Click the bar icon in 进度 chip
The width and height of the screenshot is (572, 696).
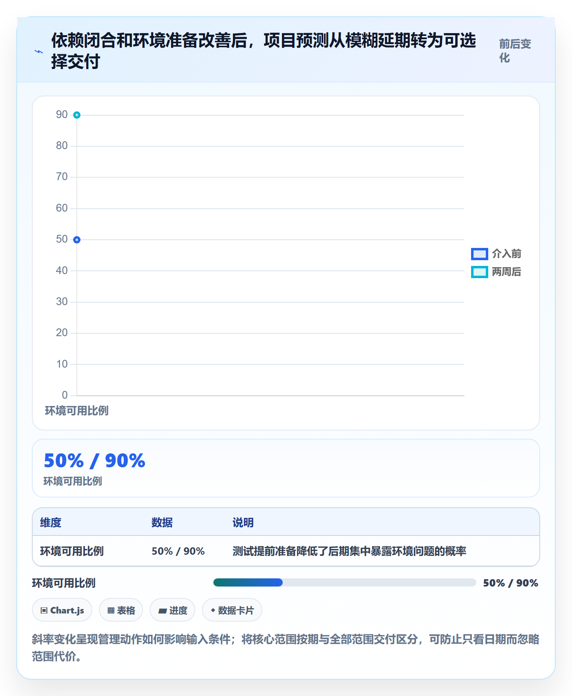click(x=163, y=611)
